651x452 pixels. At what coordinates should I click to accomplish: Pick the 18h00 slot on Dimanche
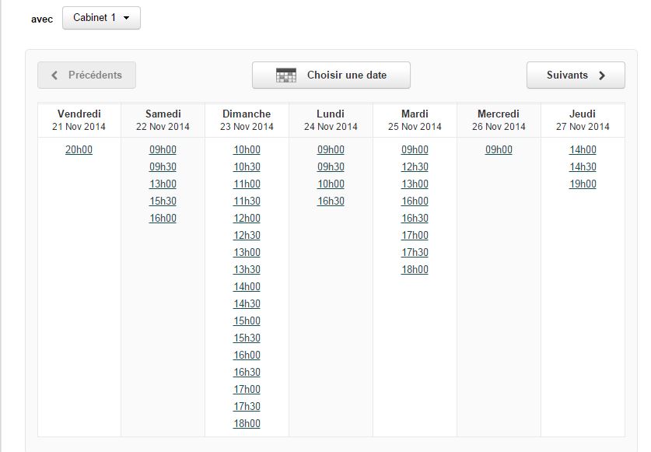pyautogui.click(x=247, y=423)
